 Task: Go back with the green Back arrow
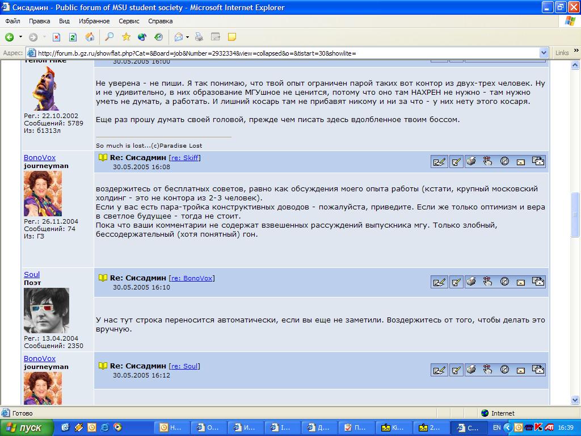9,37
